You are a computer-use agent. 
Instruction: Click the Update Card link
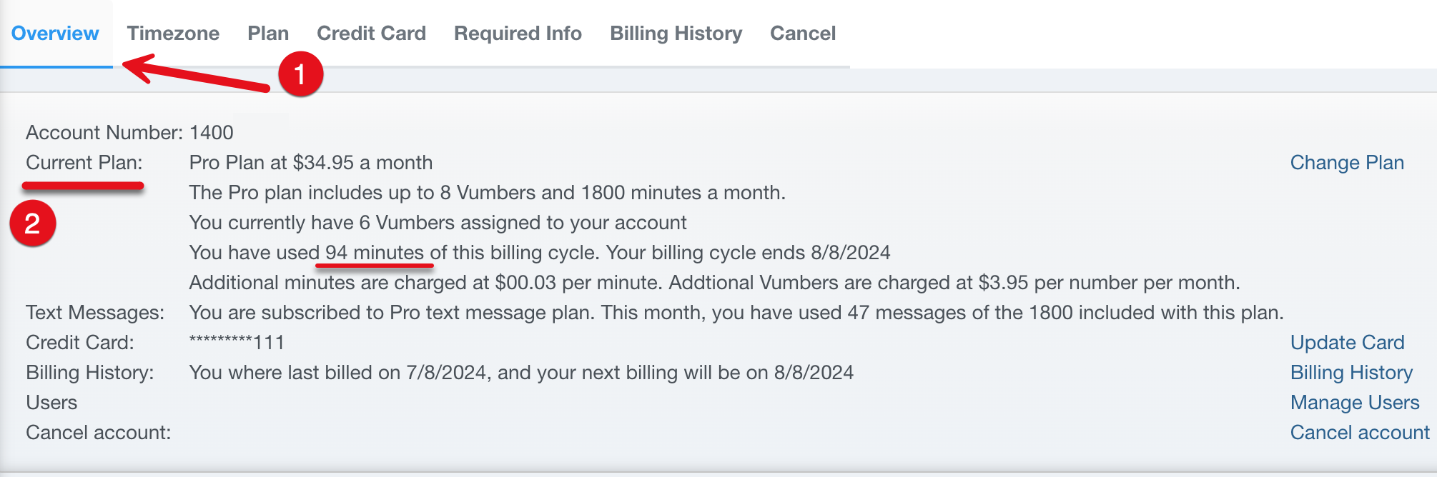click(x=1347, y=343)
